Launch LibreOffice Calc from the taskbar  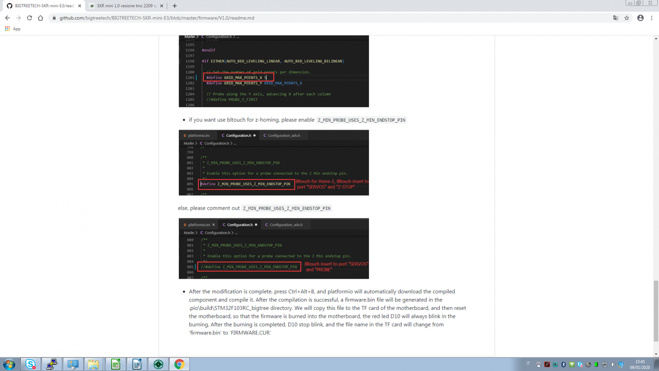tap(116, 364)
